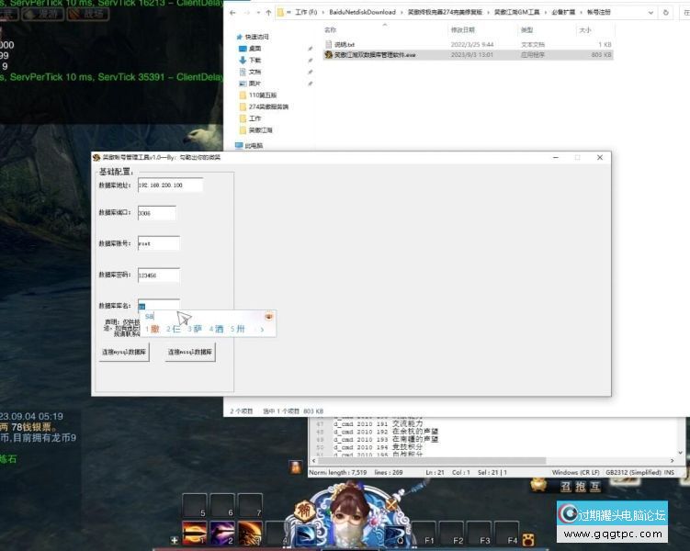Select the 笑傲江湖双数据库管理软件.exe file name
Screen dimensions: 690x551
[x=375, y=55]
